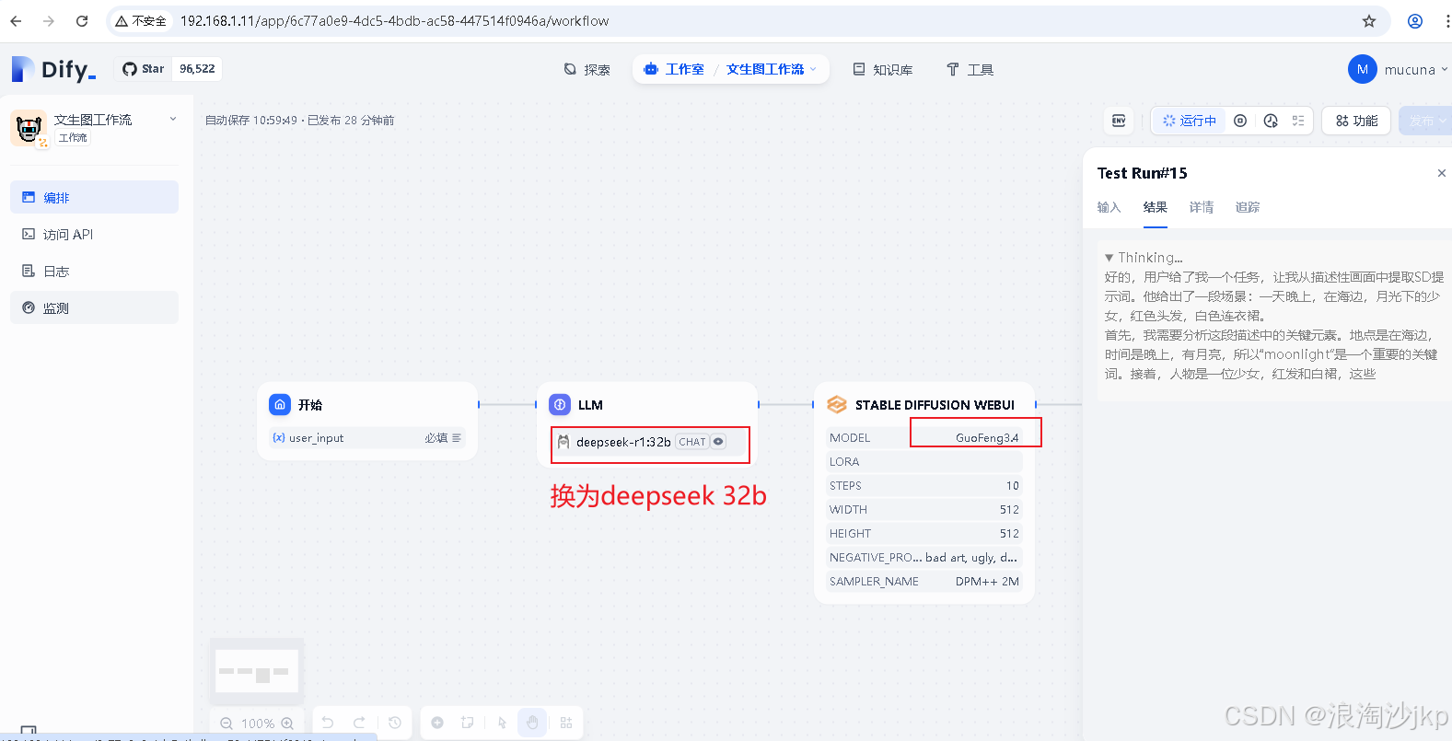Switch to pointer mode
The width and height of the screenshot is (1452, 741).
tap(502, 723)
